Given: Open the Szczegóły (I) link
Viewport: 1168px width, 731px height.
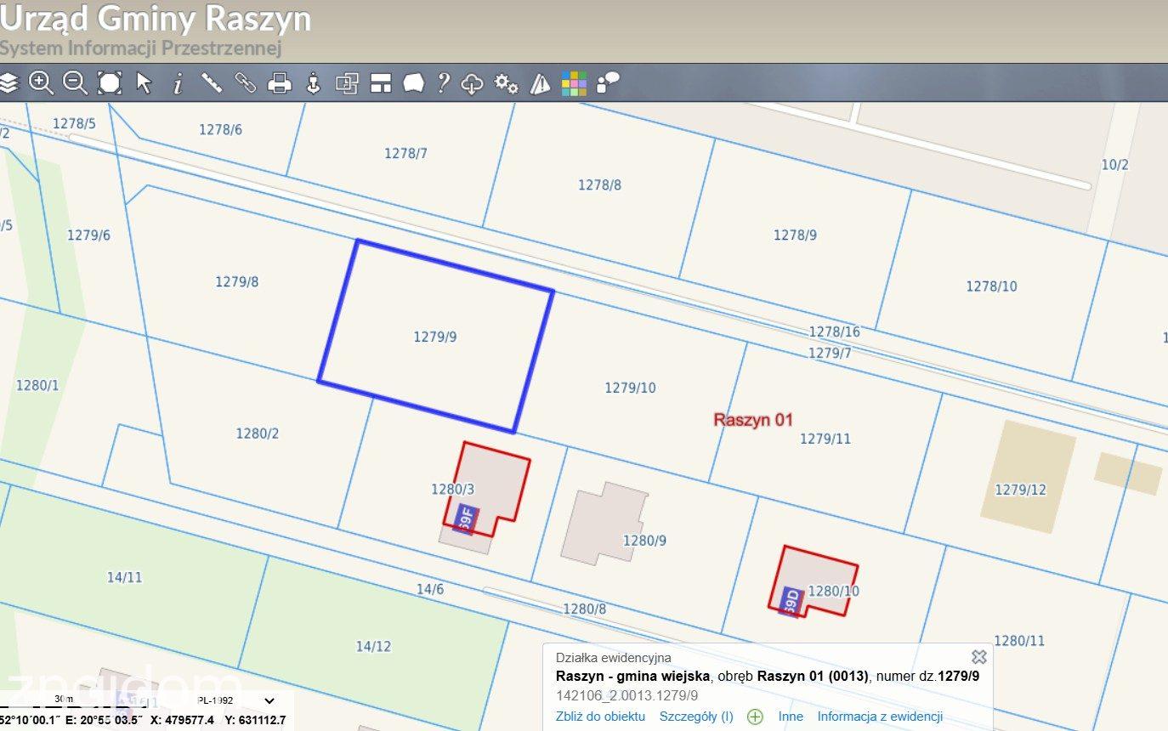Looking at the screenshot, I should (x=696, y=717).
